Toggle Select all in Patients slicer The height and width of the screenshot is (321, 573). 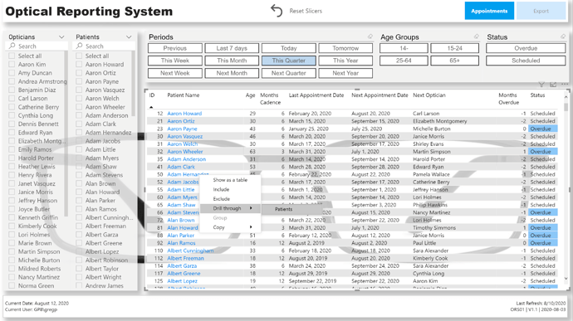[79, 56]
